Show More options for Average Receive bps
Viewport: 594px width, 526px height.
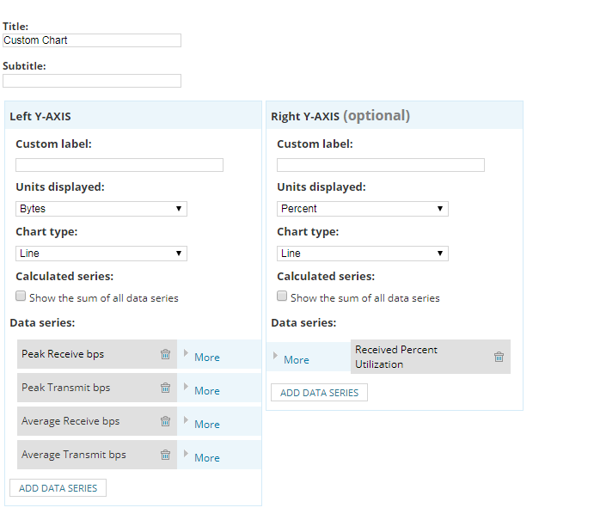click(x=206, y=424)
